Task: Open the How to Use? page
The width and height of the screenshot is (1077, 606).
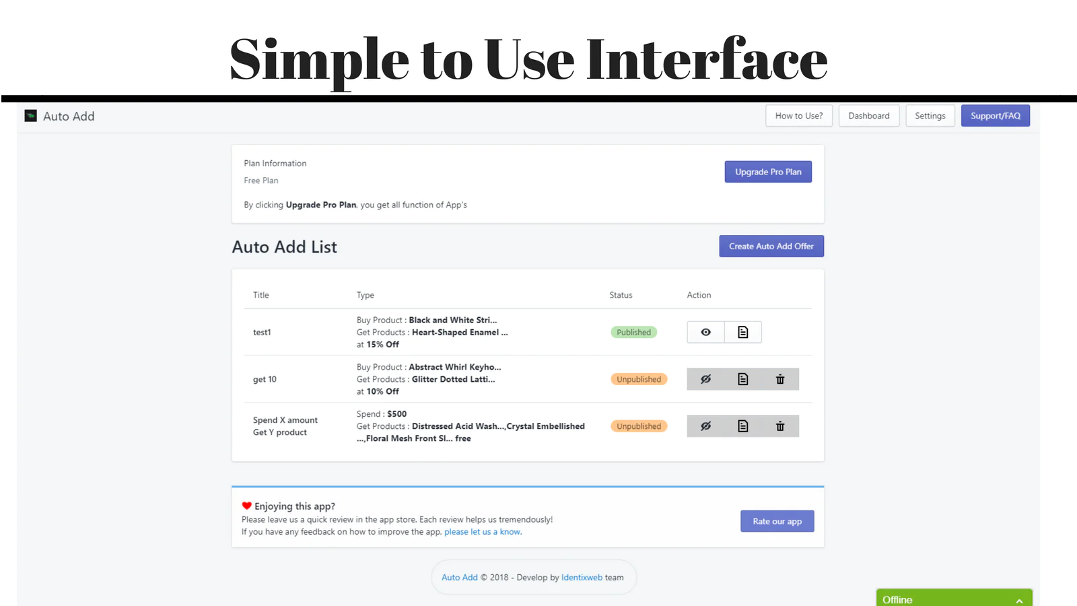Action: pos(799,116)
